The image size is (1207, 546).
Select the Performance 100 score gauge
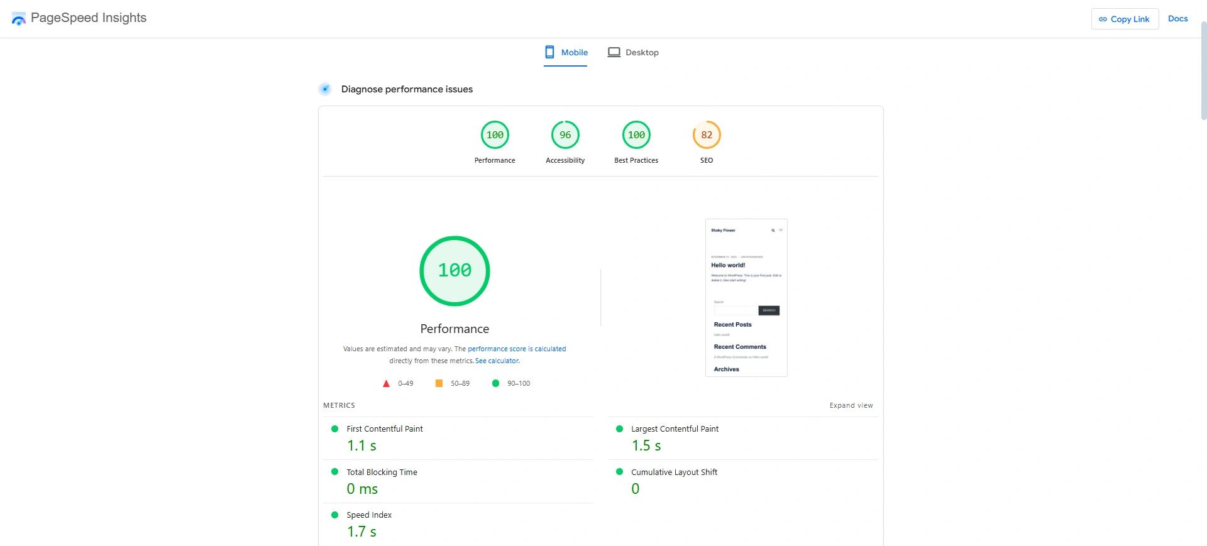point(495,135)
